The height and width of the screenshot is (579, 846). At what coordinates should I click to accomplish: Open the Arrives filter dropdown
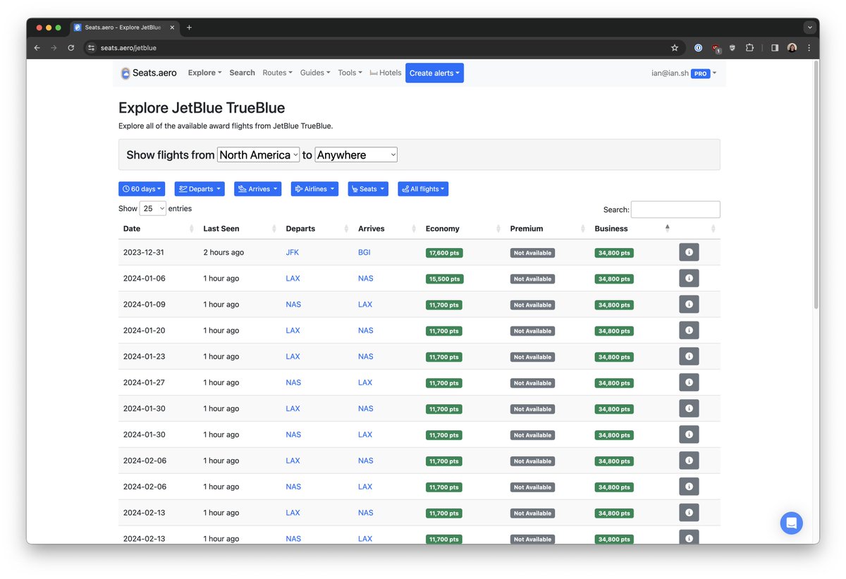[257, 189]
